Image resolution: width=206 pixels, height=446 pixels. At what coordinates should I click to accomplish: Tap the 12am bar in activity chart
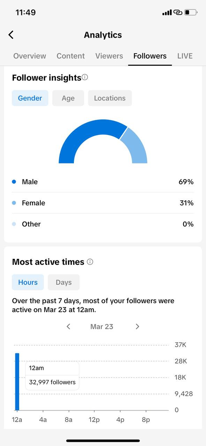[17, 382]
